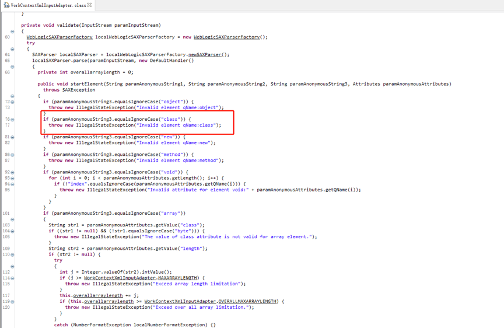Image resolution: width=504 pixels, height=328 pixels.
Task: Click 'Exceed array length limitation' string
Action: pyautogui.click(x=197, y=284)
